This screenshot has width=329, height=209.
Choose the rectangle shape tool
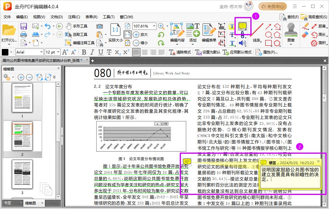click(268, 43)
